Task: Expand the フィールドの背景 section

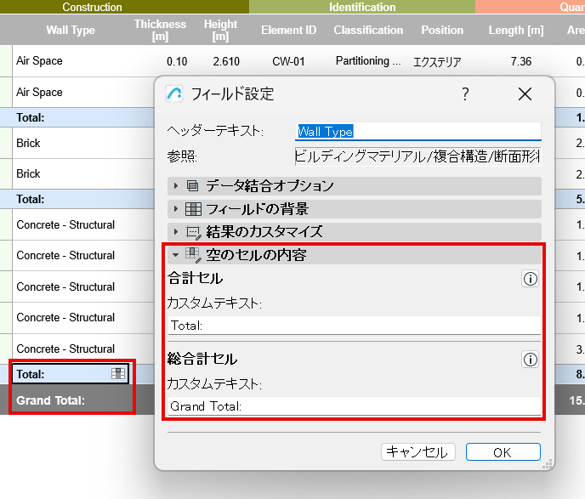Action: pyautogui.click(x=176, y=209)
